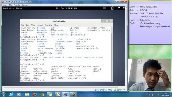Open Perangkat menu in VirtualBox

point(17,5)
